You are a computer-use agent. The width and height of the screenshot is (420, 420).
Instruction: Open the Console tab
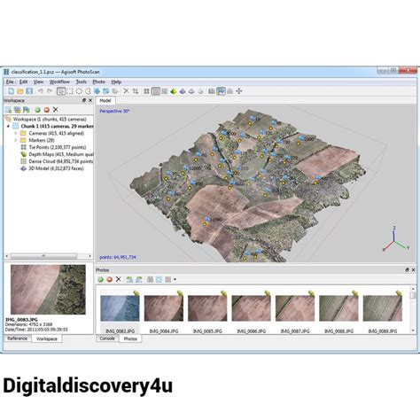click(x=107, y=338)
